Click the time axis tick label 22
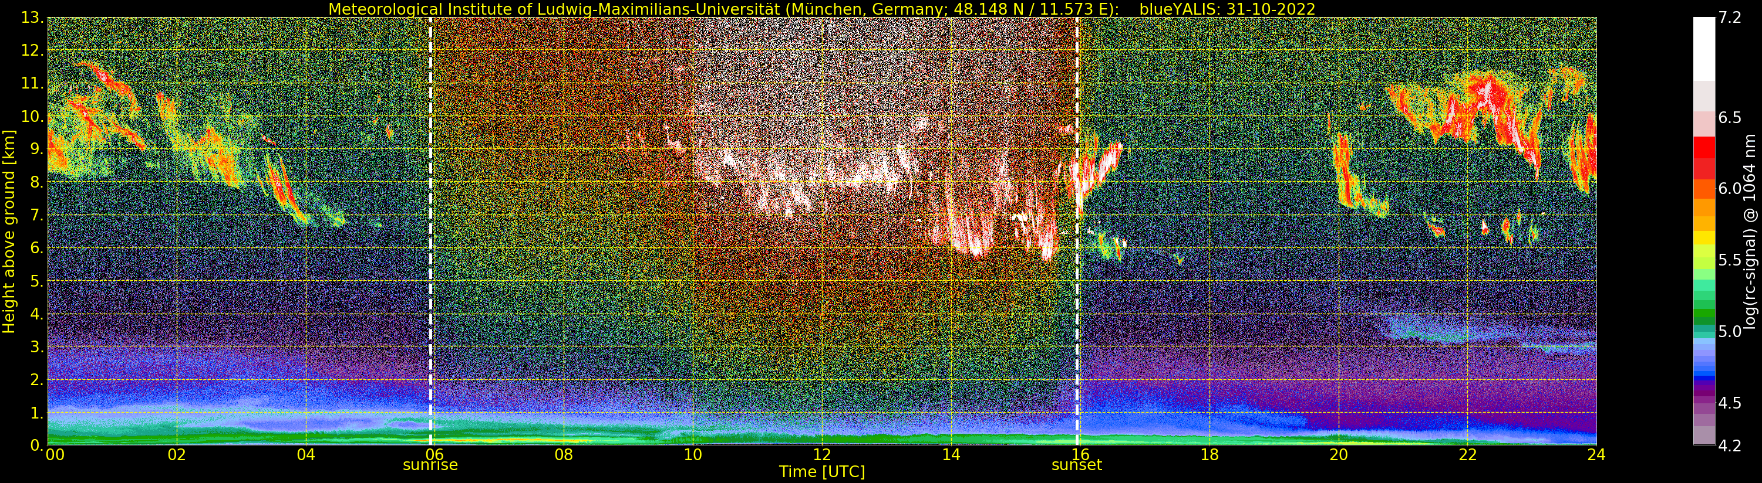Screen dimensions: 1762x483 coord(1468,454)
